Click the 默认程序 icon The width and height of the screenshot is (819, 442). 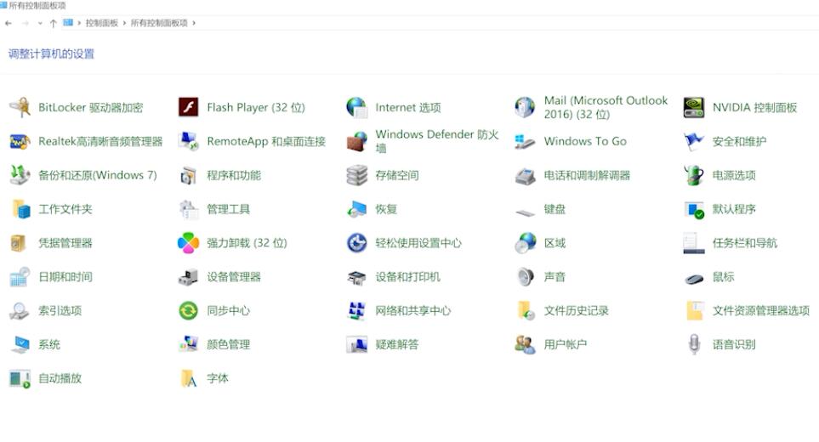(694, 210)
